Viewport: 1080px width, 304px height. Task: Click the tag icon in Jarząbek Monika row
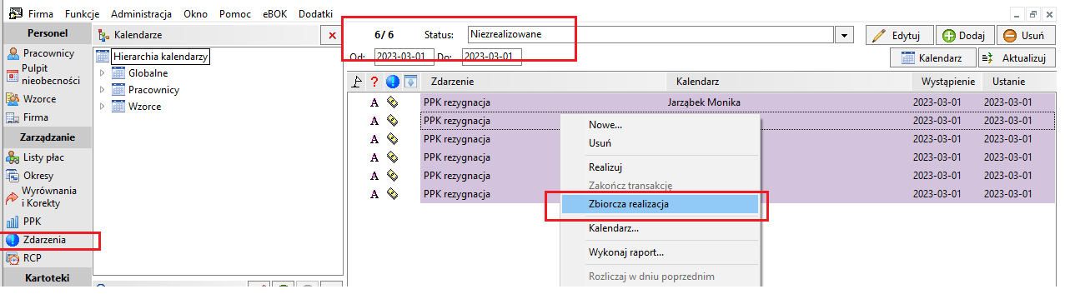pos(392,102)
